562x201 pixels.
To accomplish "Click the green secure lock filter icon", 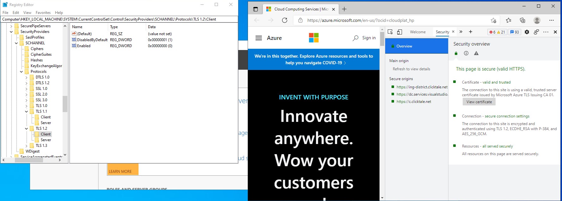I will click(456, 53).
